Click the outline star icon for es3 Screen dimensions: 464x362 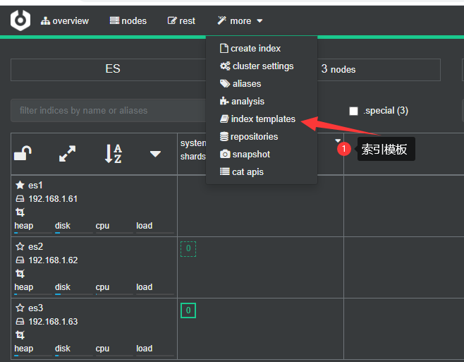[x=20, y=308]
